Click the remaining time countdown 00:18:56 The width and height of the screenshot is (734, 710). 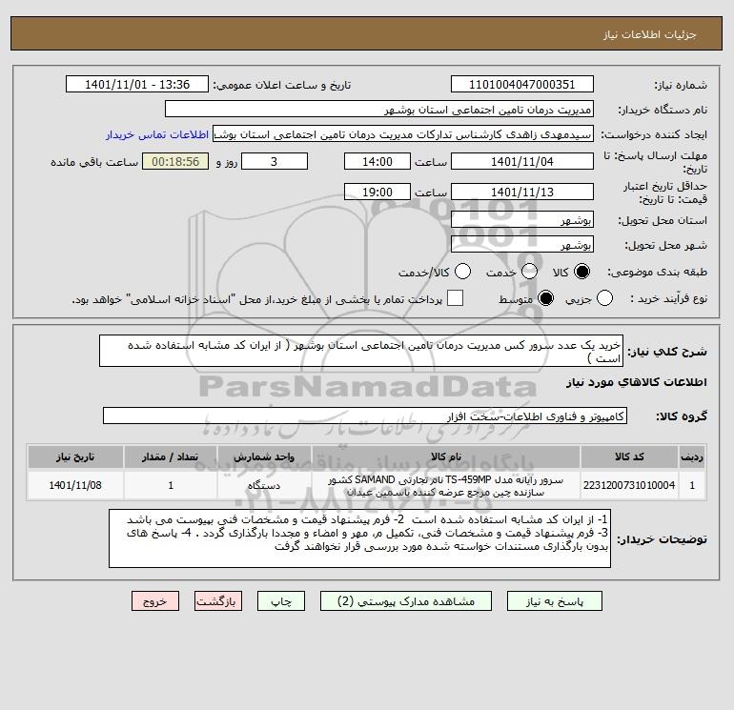(175, 161)
